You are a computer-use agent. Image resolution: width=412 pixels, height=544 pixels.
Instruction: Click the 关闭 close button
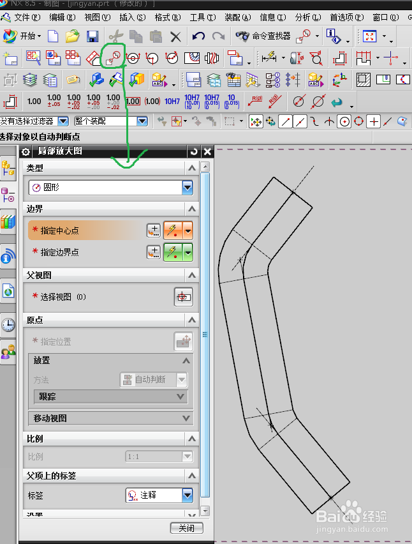click(x=186, y=528)
